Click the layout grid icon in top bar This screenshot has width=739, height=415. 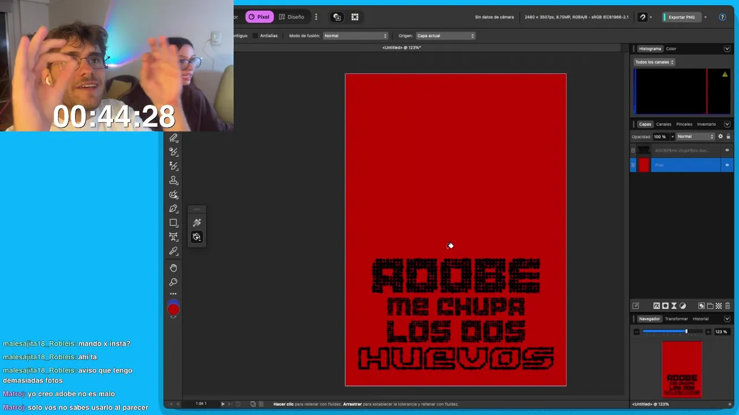(355, 17)
